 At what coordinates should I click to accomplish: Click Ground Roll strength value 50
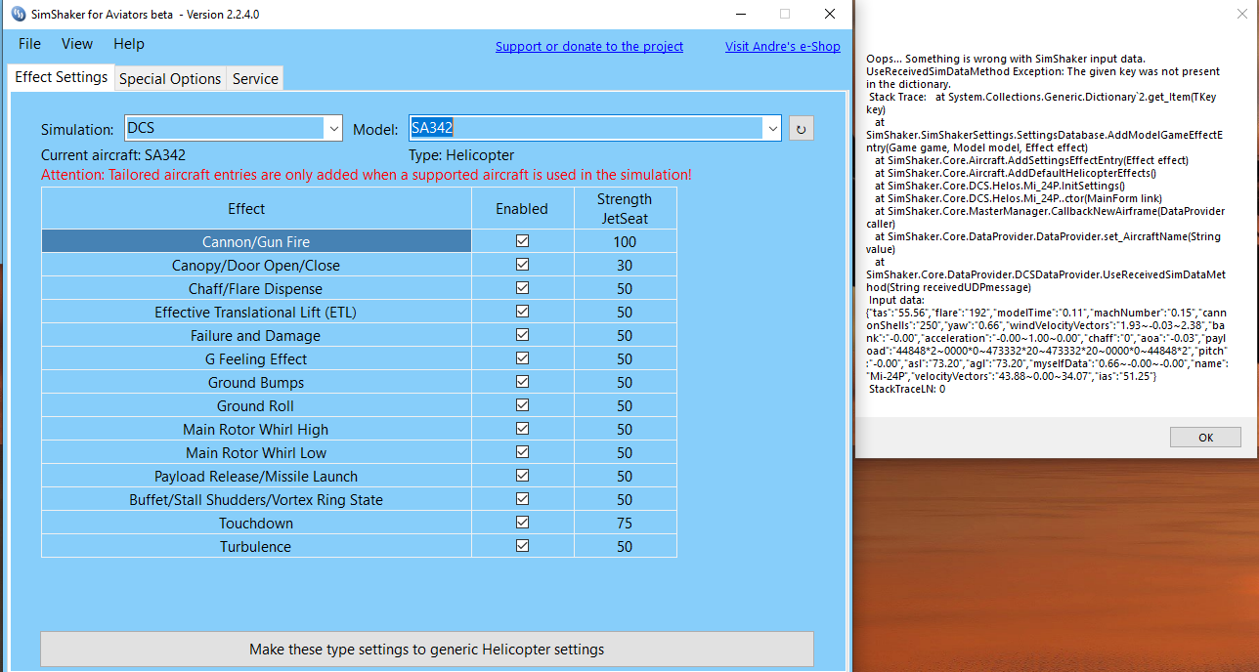point(625,405)
